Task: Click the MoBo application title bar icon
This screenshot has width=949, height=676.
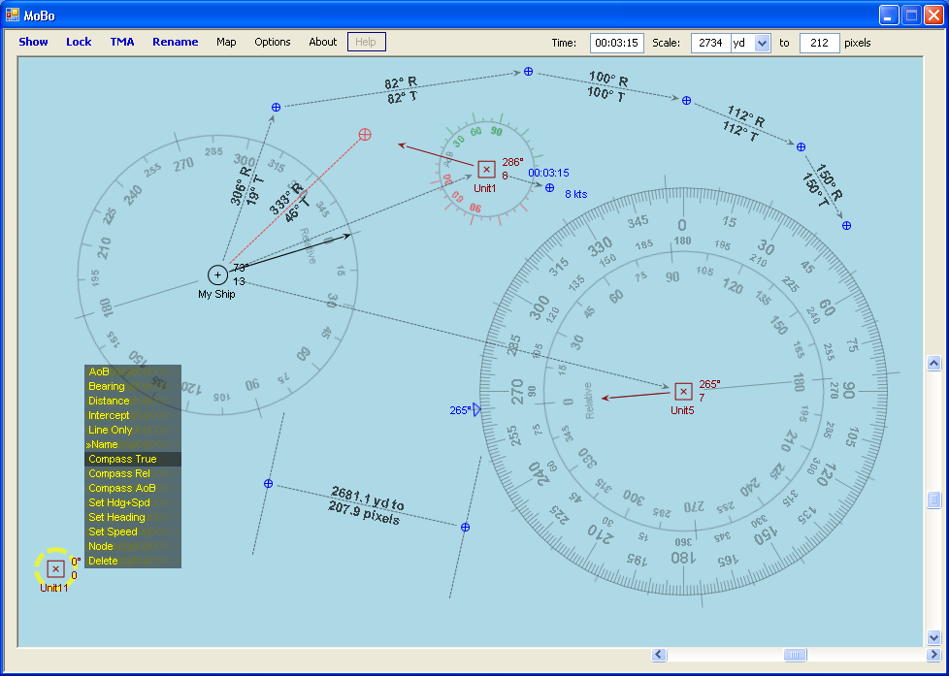Action: (13, 15)
